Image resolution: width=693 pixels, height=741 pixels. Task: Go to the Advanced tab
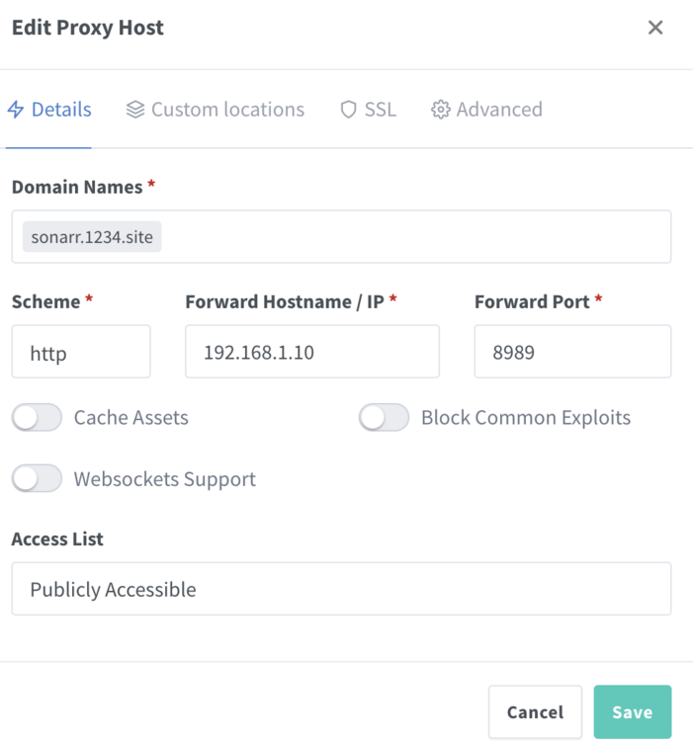tap(486, 109)
